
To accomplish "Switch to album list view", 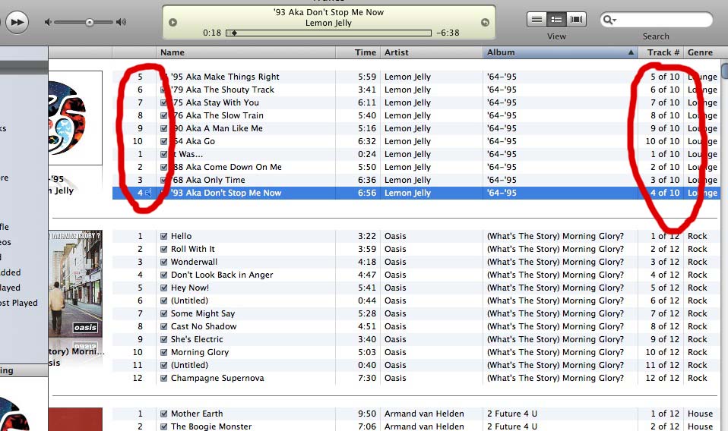I will tap(556, 20).
